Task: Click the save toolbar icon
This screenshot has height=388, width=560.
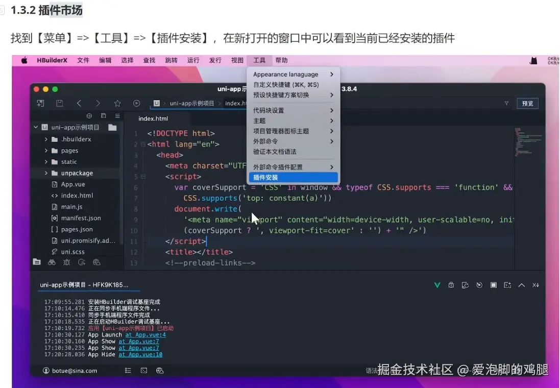Action: [60, 103]
